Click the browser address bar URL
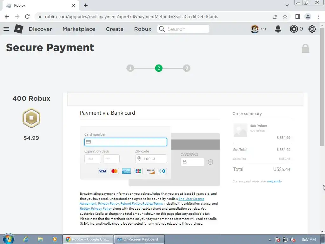The image size is (325, 244). pyautogui.click(x=131, y=17)
